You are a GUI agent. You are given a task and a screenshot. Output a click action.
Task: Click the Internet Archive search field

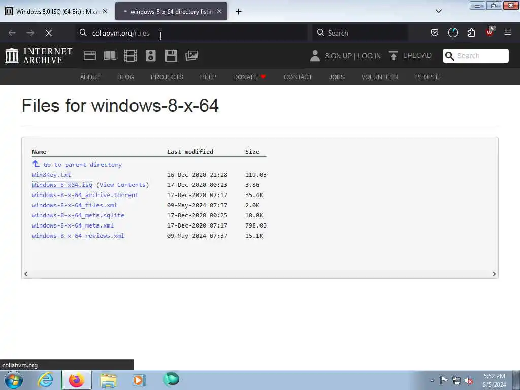coord(475,56)
